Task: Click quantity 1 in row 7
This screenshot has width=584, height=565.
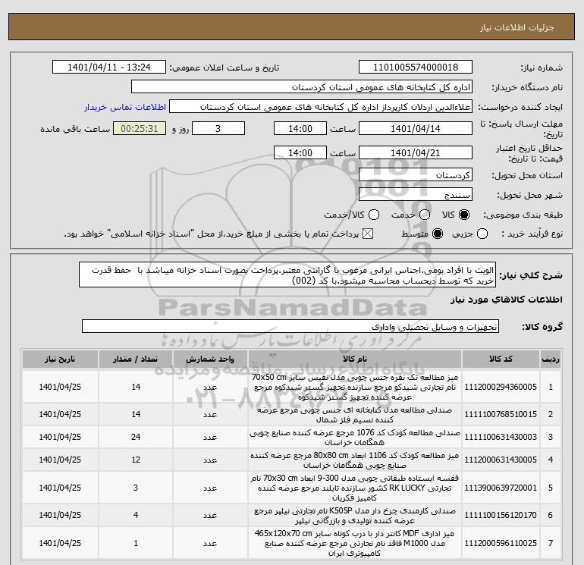Action: click(136, 543)
